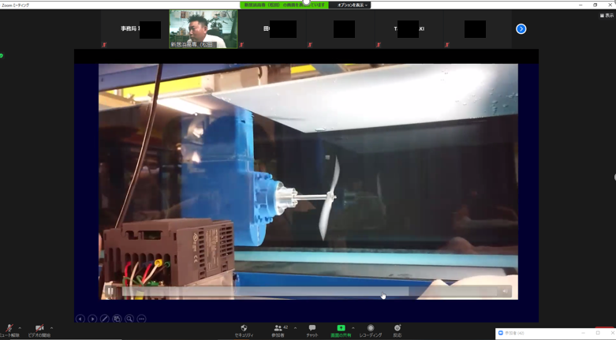Select the 事務局 participant tile
Image resolution: width=616 pixels, height=340 pixels.
(x=135, y=29)
